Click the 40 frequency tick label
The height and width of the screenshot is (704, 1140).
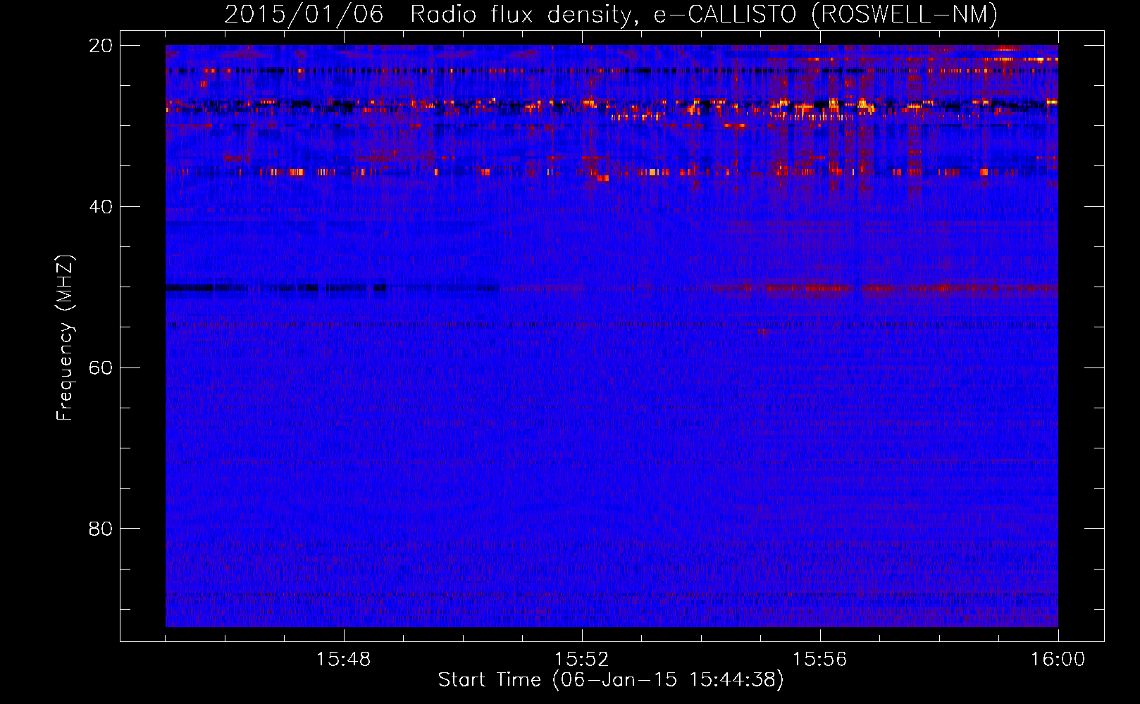pos(100,207)
